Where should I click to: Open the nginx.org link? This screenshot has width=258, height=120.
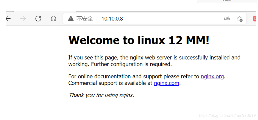point(212,76)
